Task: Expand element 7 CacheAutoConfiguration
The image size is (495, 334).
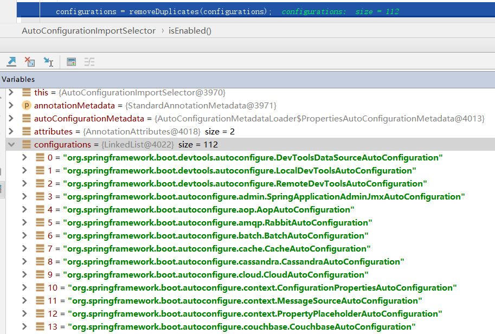Action: (x=24, y=248)
